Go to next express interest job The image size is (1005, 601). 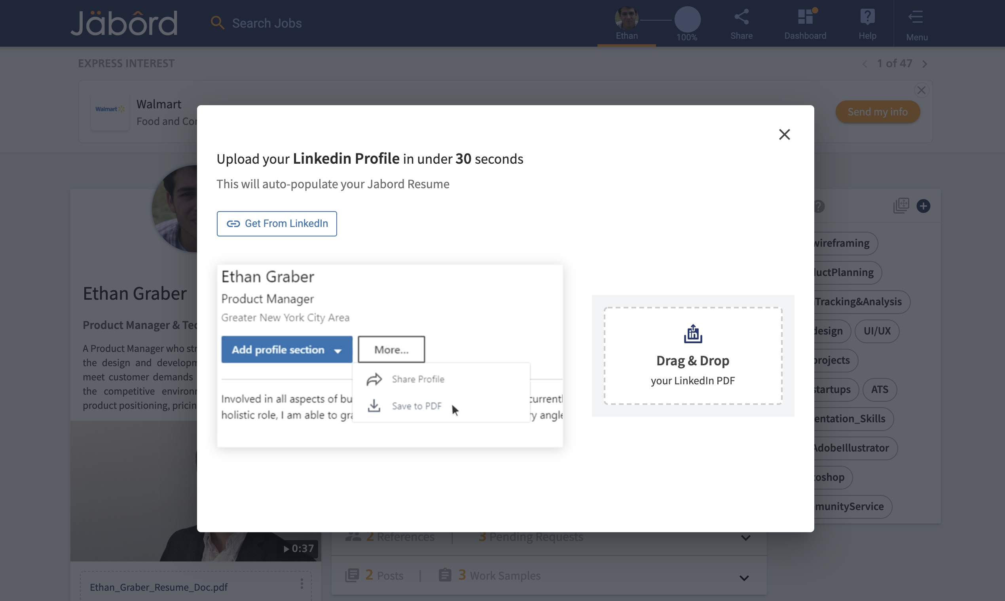(924, 64)
